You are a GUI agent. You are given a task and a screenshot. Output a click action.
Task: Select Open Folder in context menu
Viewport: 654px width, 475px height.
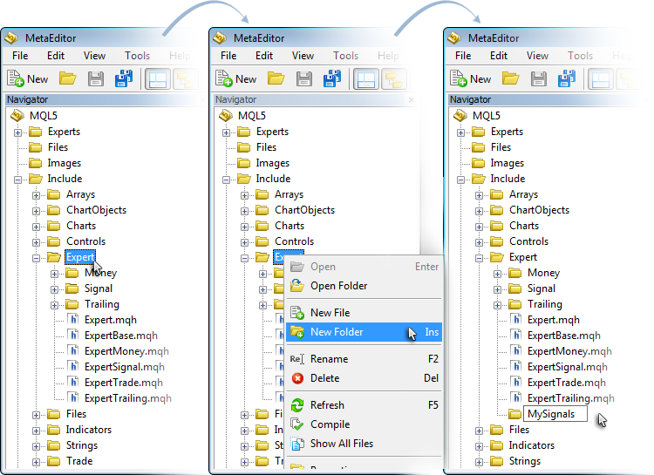pos(364,286)
